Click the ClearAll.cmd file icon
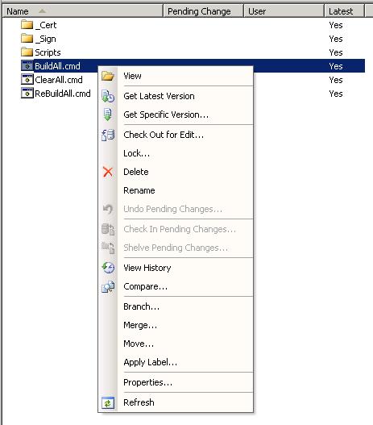This screenshot has height=425, width=373. [27, 79]
